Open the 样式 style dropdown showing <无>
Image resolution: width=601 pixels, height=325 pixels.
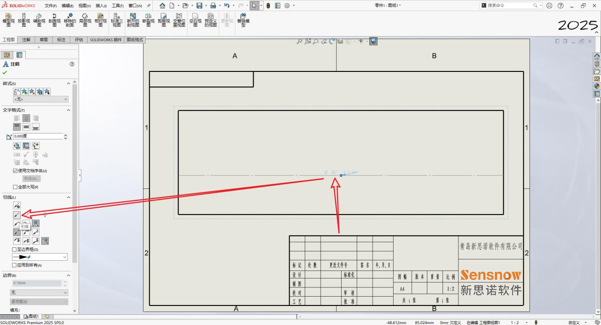point(41,99)
